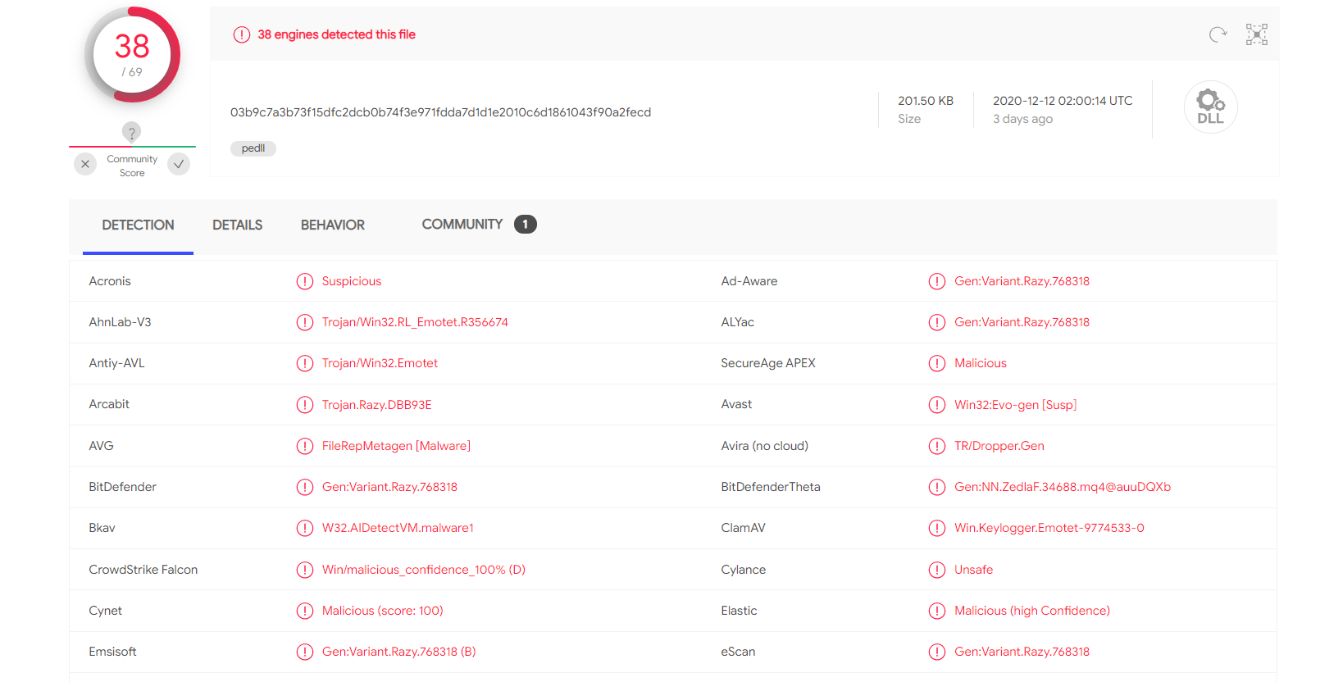Click '38 engines detected this file' message
This screenshot has height=682, width=1320.
(x=336, y=34)
